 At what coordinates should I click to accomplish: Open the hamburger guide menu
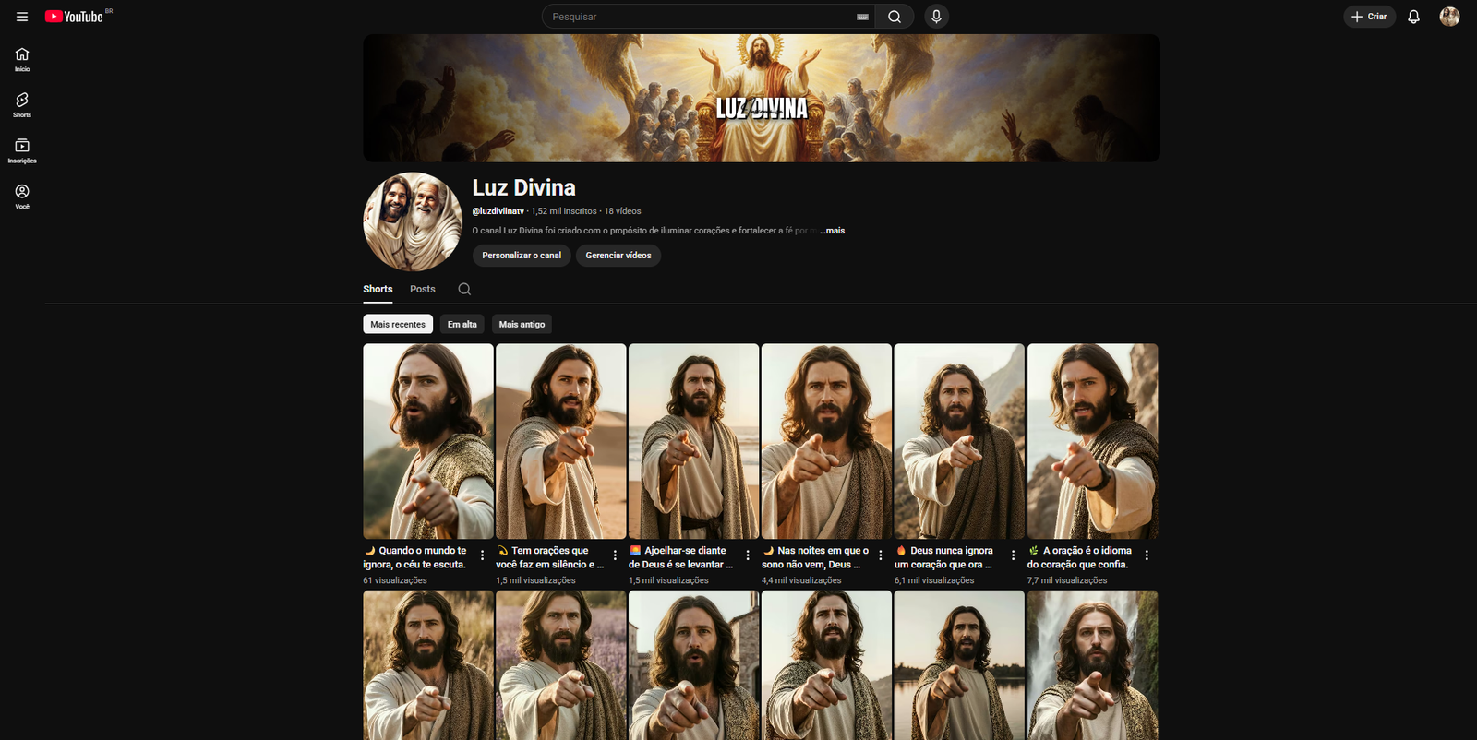tap(22, 17)
